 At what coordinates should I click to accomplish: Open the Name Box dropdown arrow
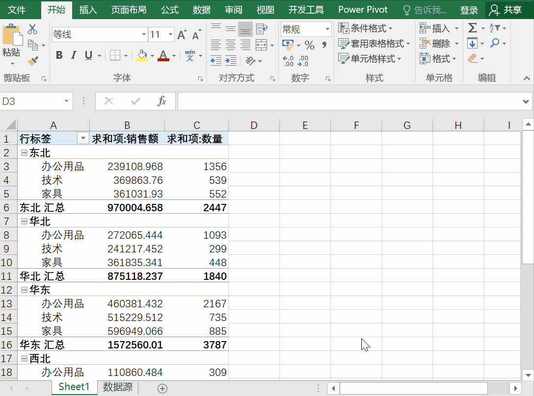coord(66,101)
